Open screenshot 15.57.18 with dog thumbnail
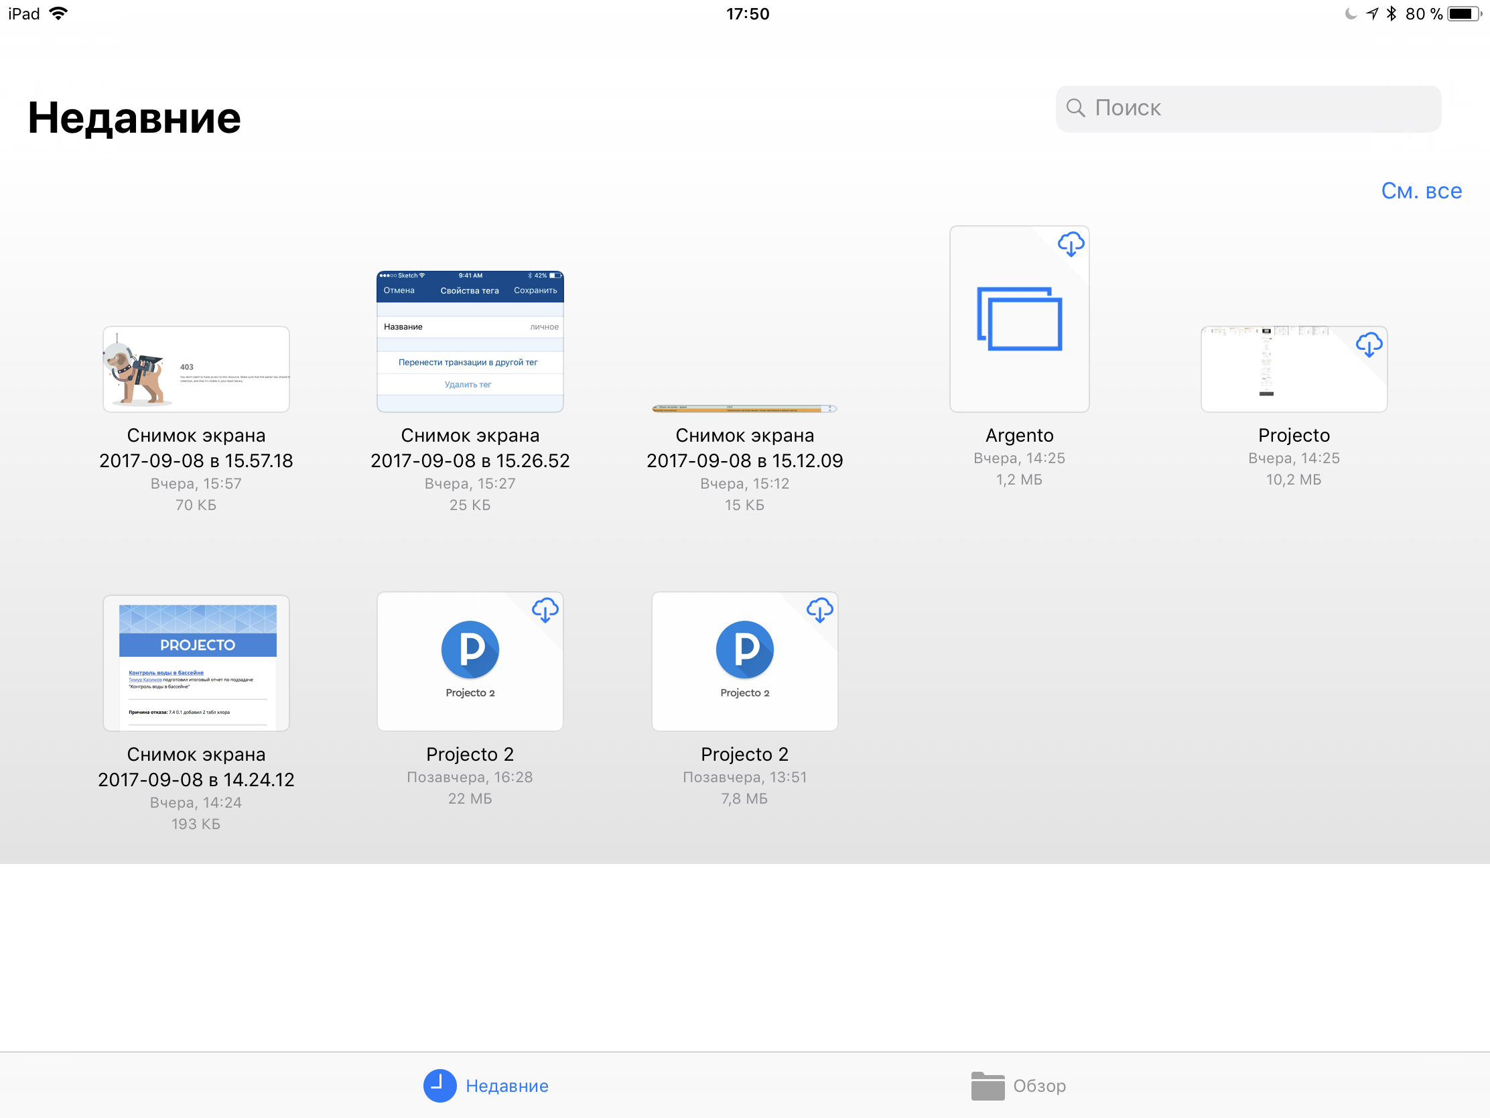Viewport: 1490px width, 1118px height. pyautogui.click(x=196, y=369)
